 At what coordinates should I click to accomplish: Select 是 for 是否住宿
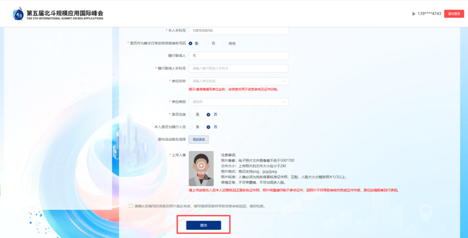point(190,114)
